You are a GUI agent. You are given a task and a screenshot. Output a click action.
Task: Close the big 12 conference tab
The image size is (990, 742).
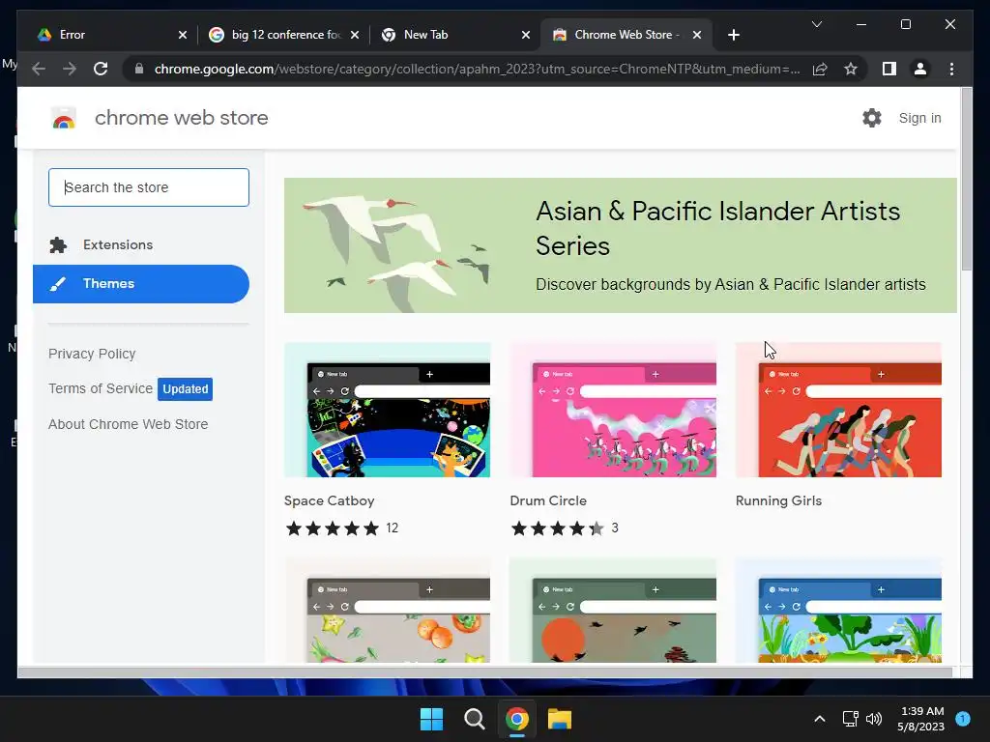(x=355, y=35)
